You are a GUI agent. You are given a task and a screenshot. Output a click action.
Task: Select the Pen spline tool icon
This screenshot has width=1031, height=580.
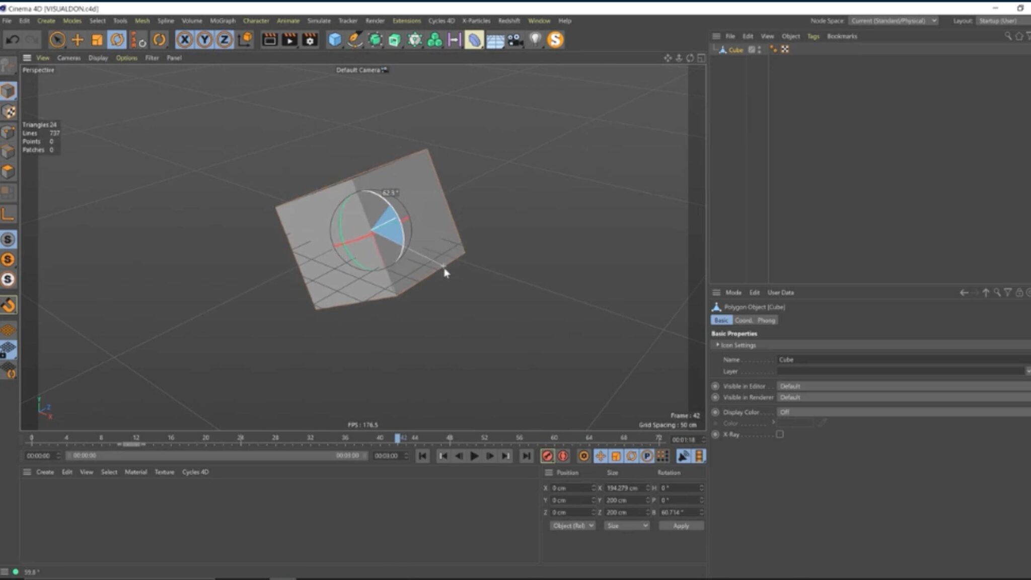[x=354, y=39]
